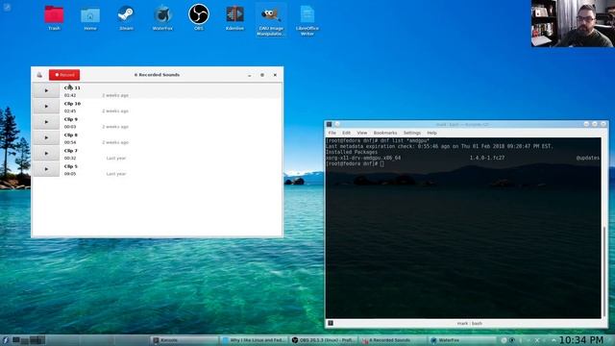Select the Clip 11 title text
The image size is (615, 346).
[x=72, y=87]
